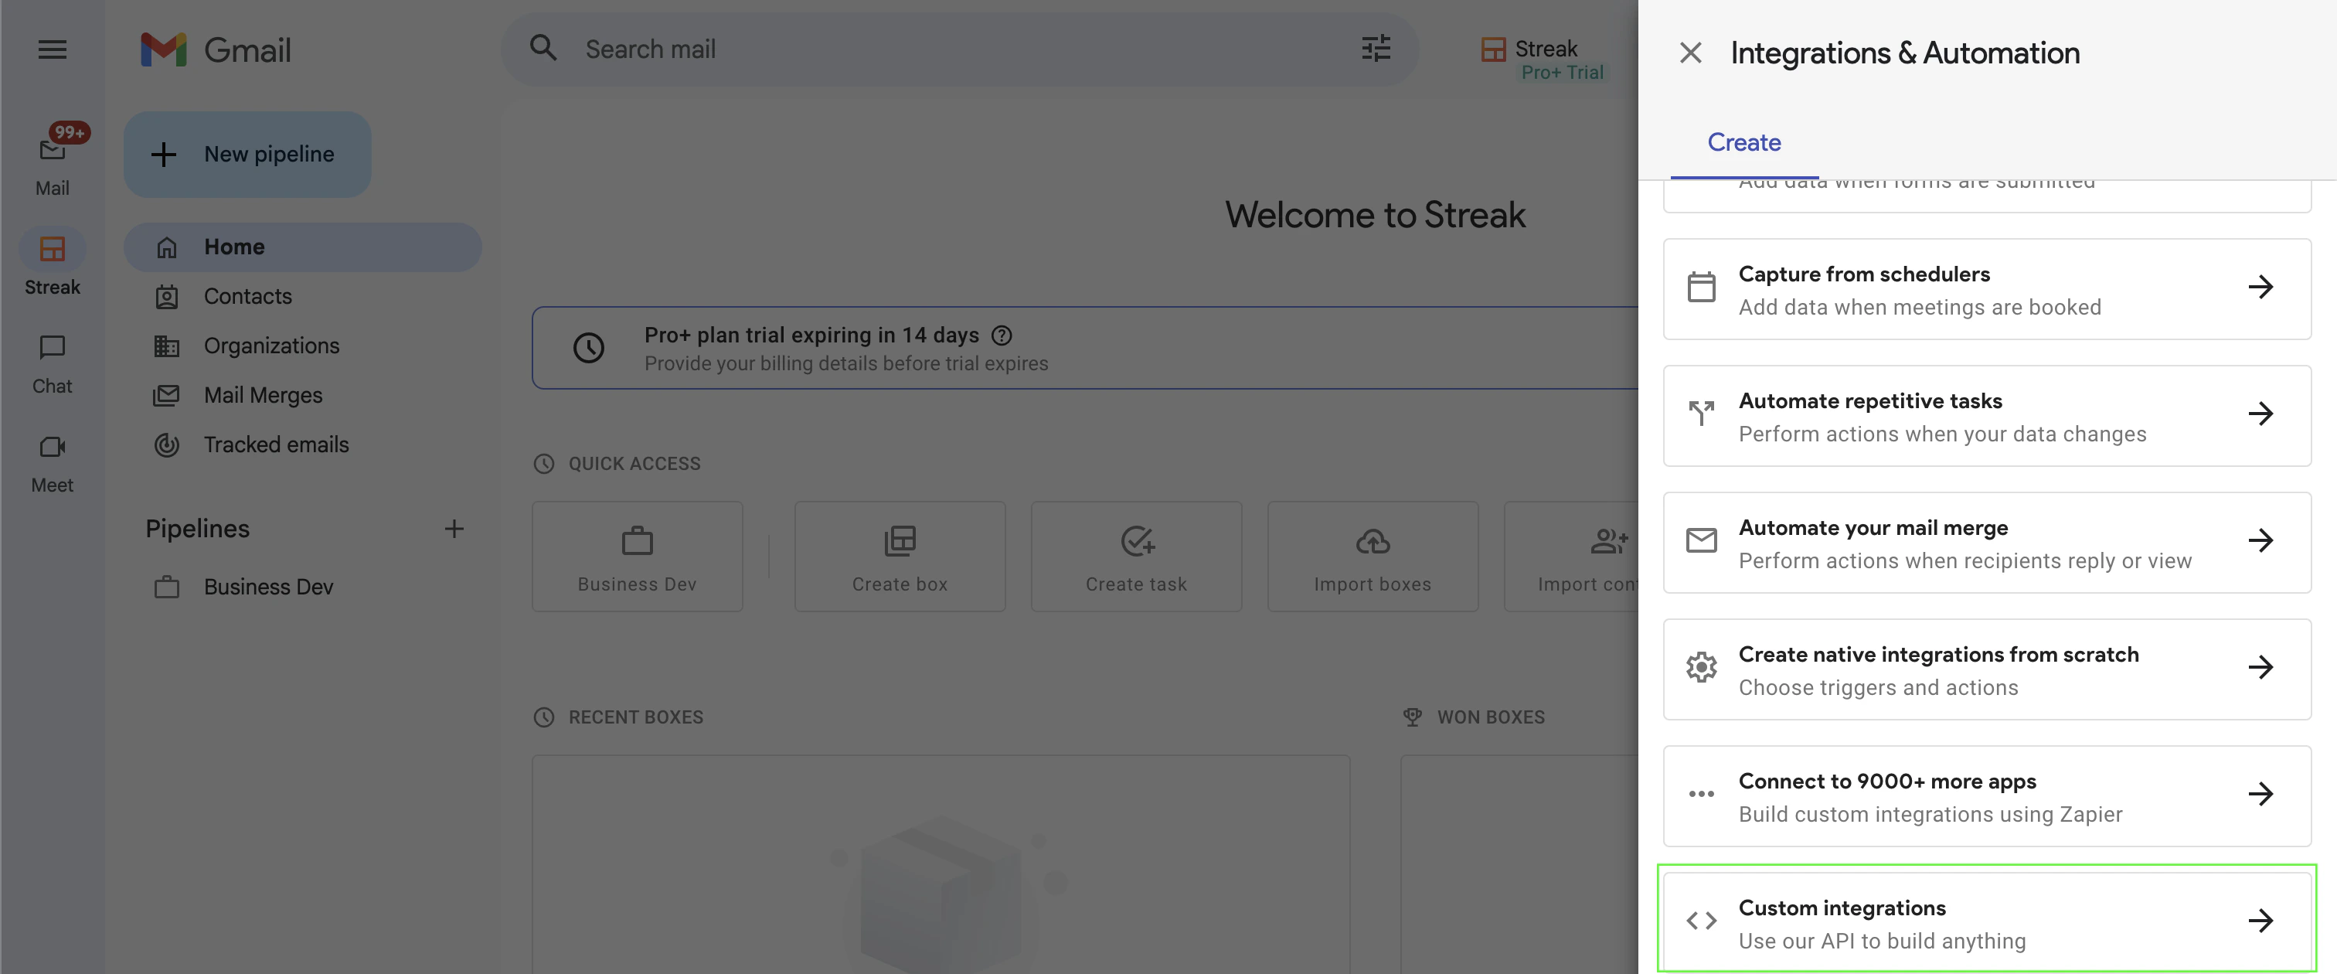Show search options filter icon
The width and height of the screenshot is (2337, 974).
pos(1376,49)
